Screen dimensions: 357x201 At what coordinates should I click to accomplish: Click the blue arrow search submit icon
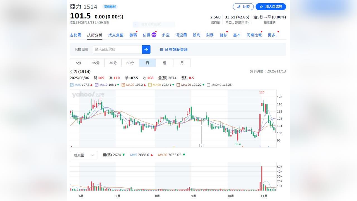[x=146, y=49]
